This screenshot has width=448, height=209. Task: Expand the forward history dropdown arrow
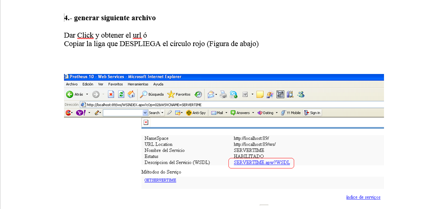click(103, 94)
